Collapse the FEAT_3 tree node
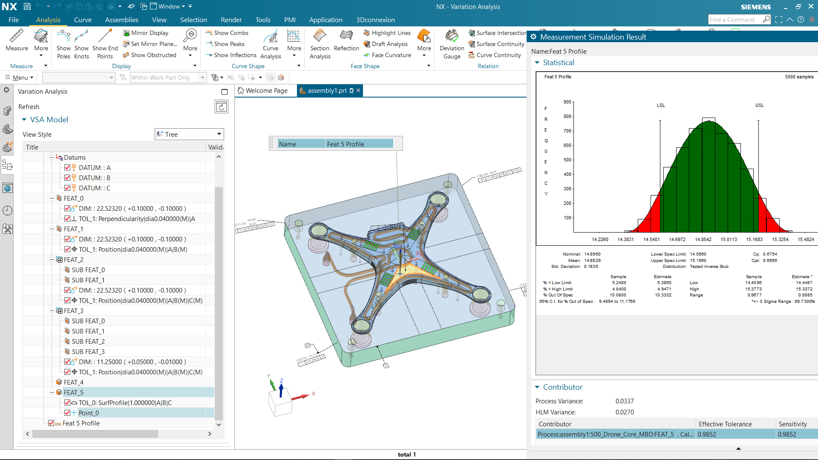 point(51,310)
